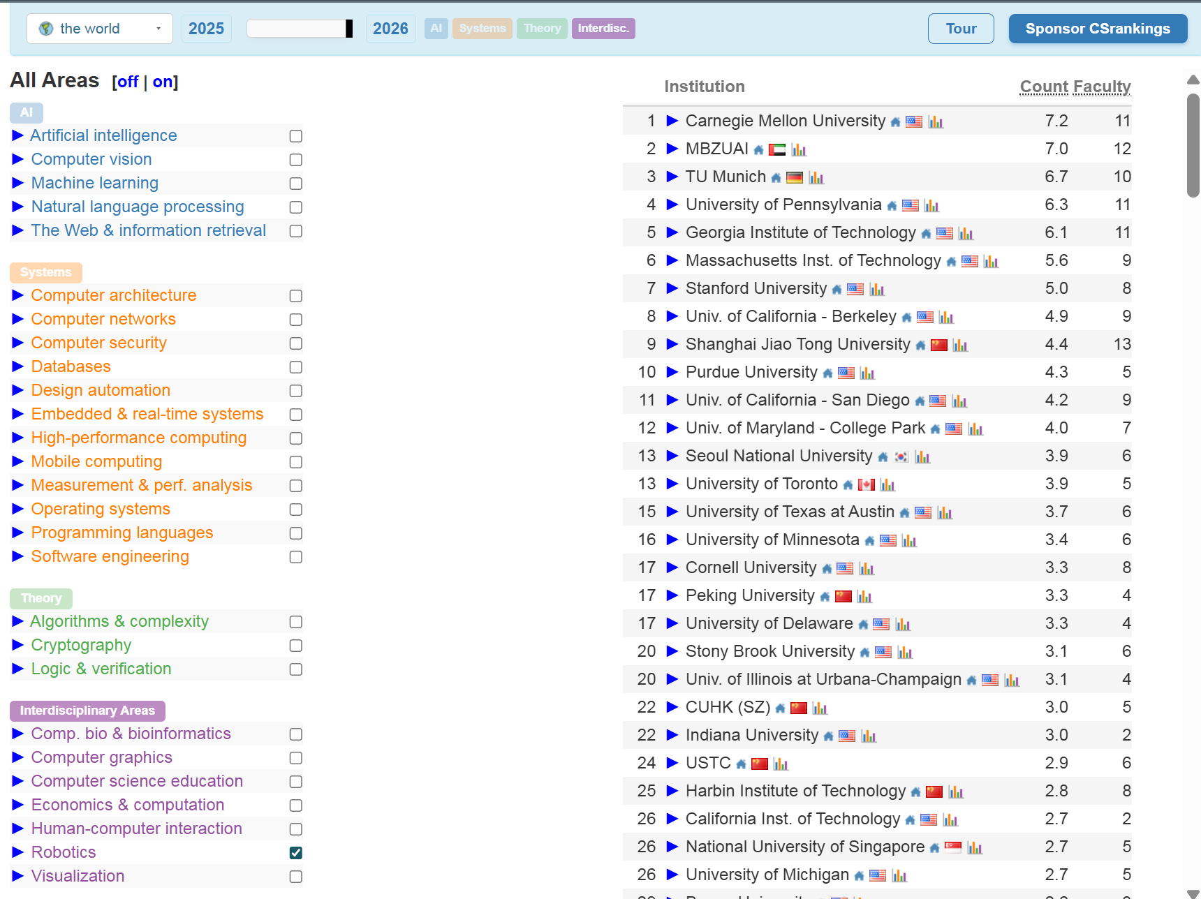Expand the Artificial intelligence area triangle
Screen dimensions: 1201x899
[18, 135]
